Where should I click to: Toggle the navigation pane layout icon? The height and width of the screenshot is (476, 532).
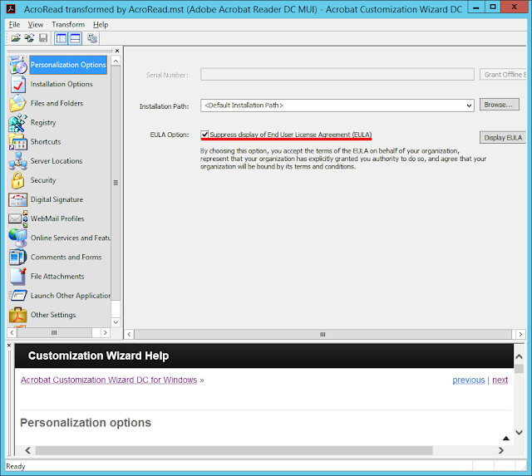62,38
